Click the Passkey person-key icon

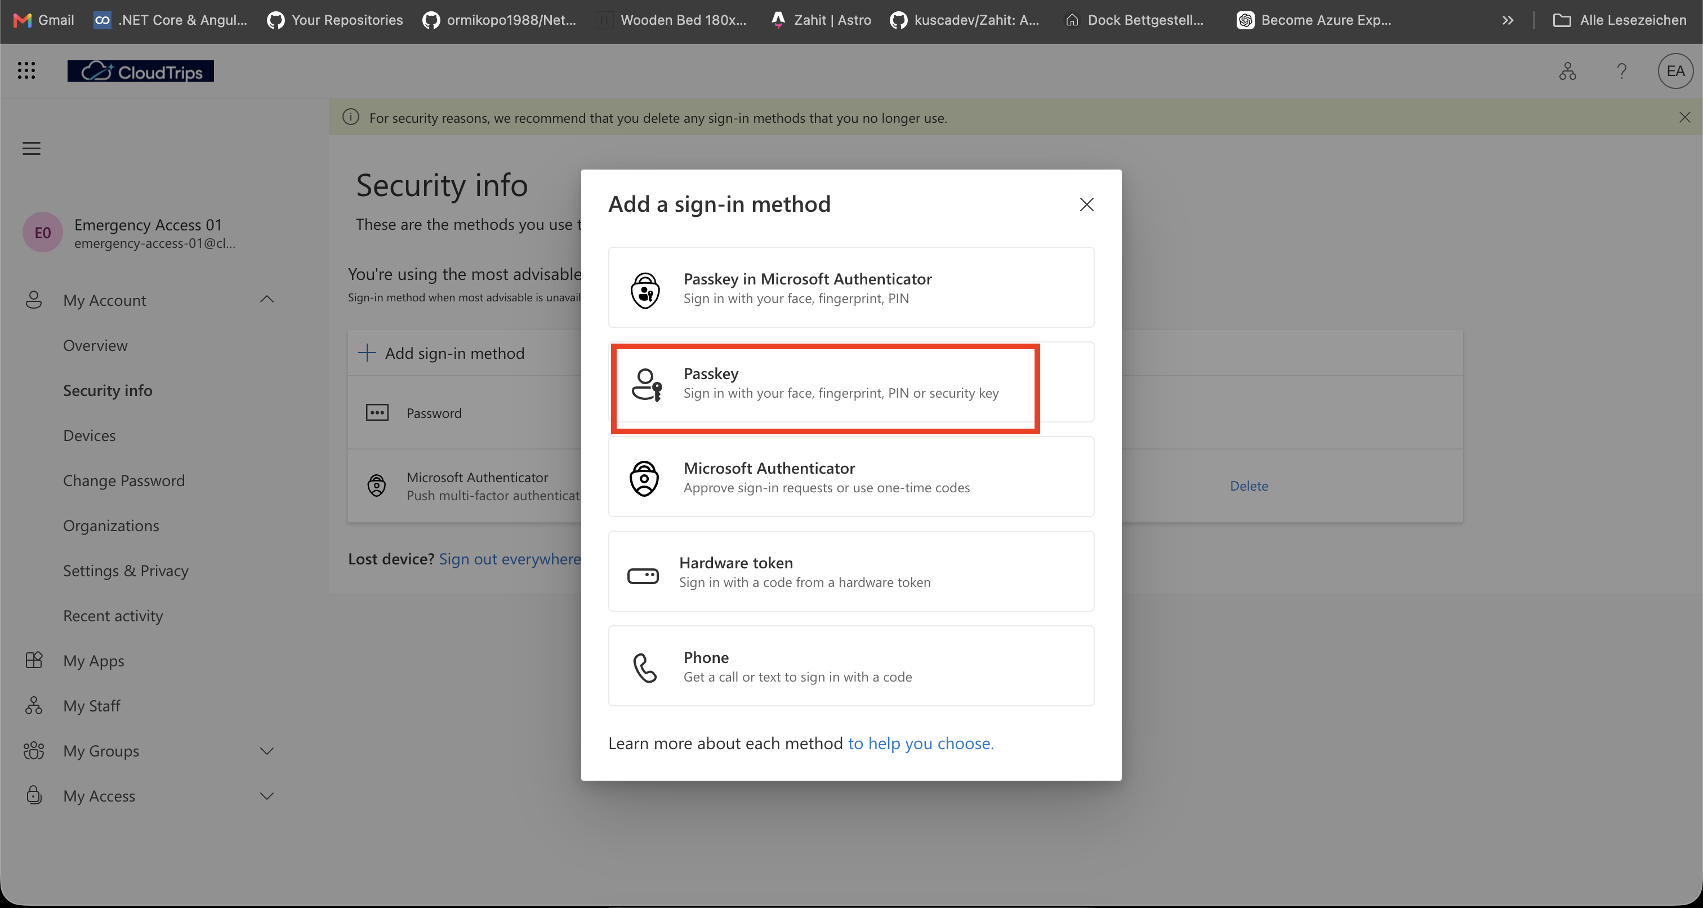(x=646, y=384)
